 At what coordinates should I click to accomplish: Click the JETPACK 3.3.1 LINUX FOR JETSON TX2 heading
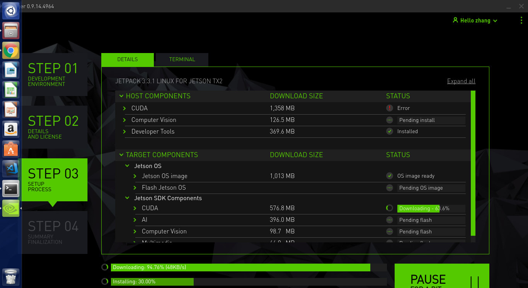pyautogui.click(x=169, y=81)
